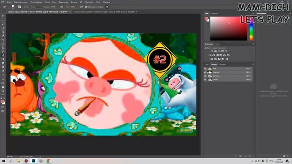
Task: Delete channel with trash icon
Action: [250, 156]
